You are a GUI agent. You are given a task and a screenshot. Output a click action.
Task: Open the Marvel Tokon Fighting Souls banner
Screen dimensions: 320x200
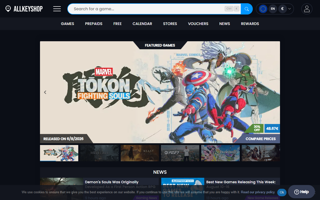click(160, 92)
